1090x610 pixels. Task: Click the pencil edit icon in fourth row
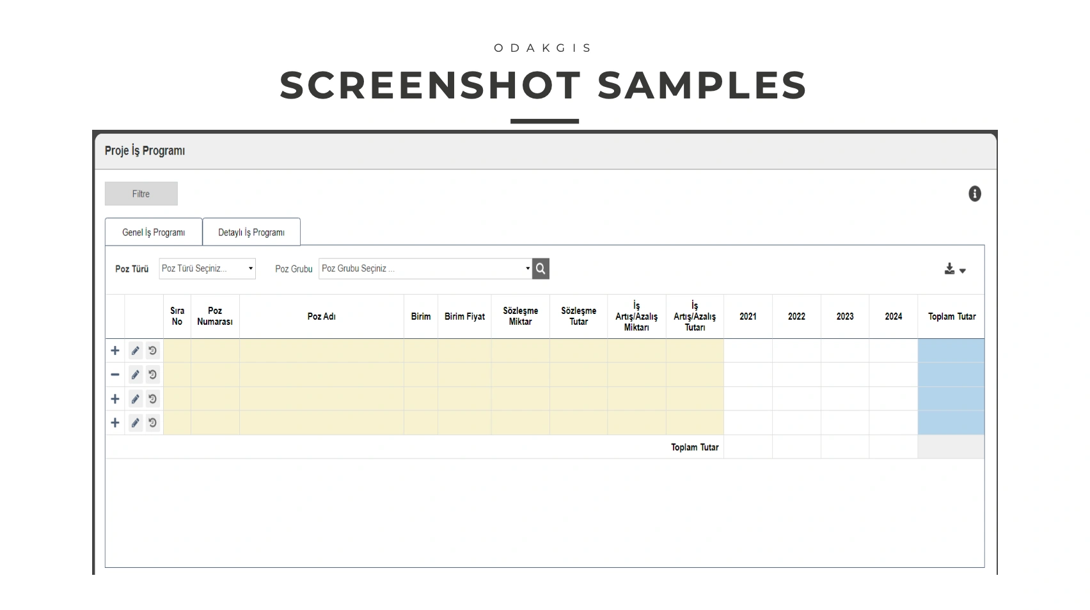[x=135, y=423]
